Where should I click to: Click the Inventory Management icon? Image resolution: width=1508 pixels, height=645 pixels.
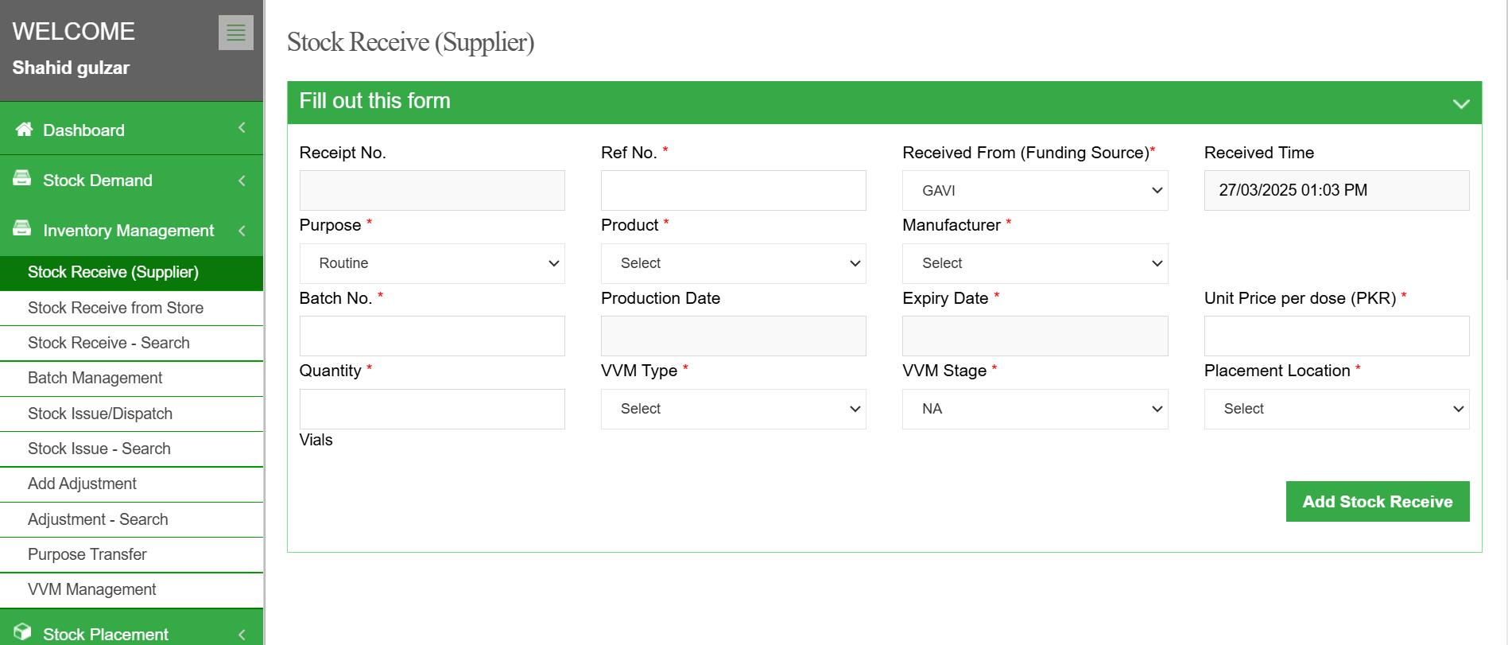coord(22,229)
